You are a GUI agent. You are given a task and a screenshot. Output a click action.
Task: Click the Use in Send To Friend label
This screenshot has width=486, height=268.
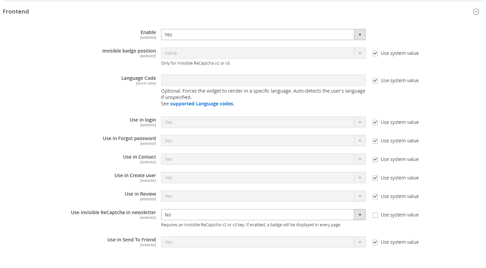(x=132, y=240)
